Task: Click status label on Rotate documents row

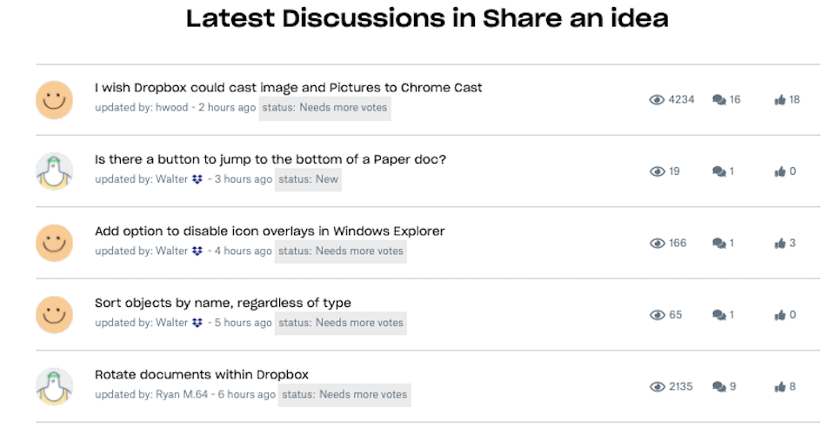Action: (344, 394)
